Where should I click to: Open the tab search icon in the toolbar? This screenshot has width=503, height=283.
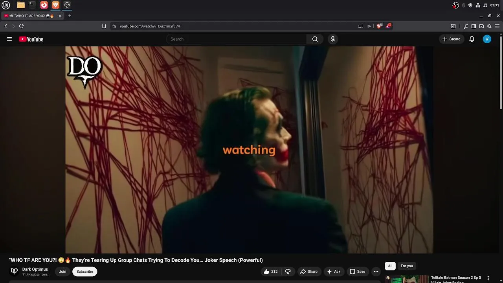(453, 26)
